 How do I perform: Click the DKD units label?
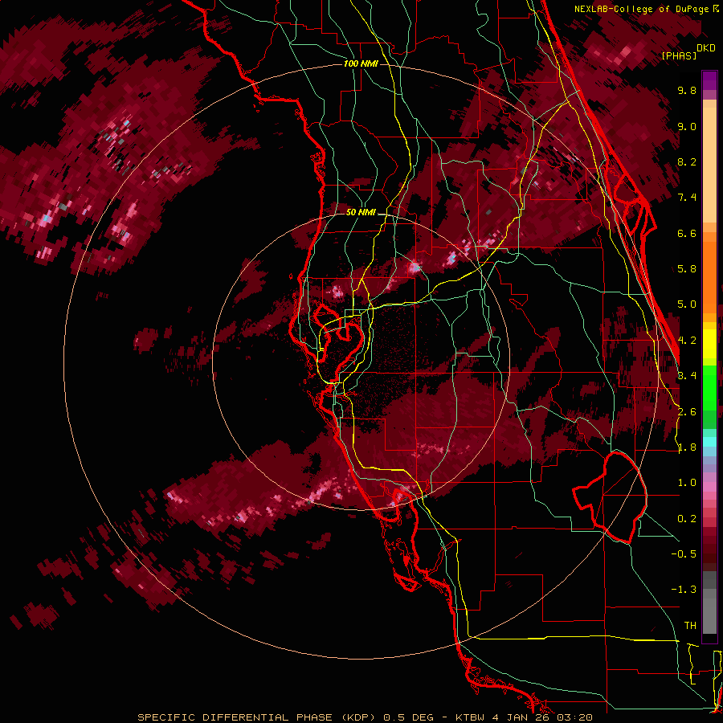(706, 48)
